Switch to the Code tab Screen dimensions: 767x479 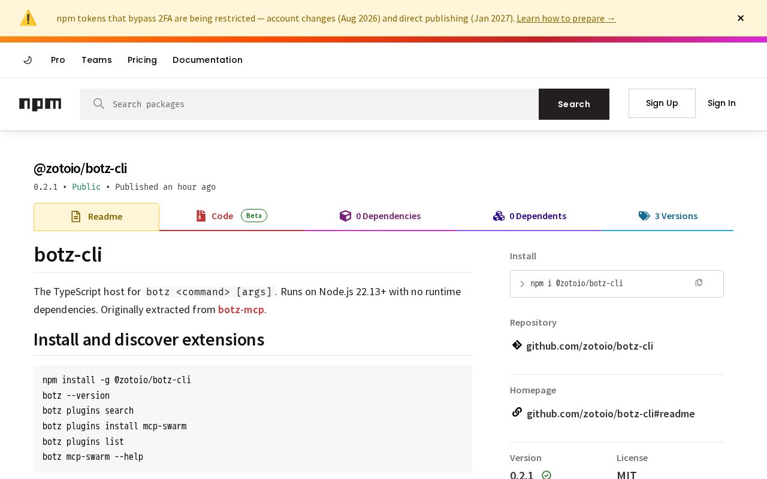(x=231, y=216)
